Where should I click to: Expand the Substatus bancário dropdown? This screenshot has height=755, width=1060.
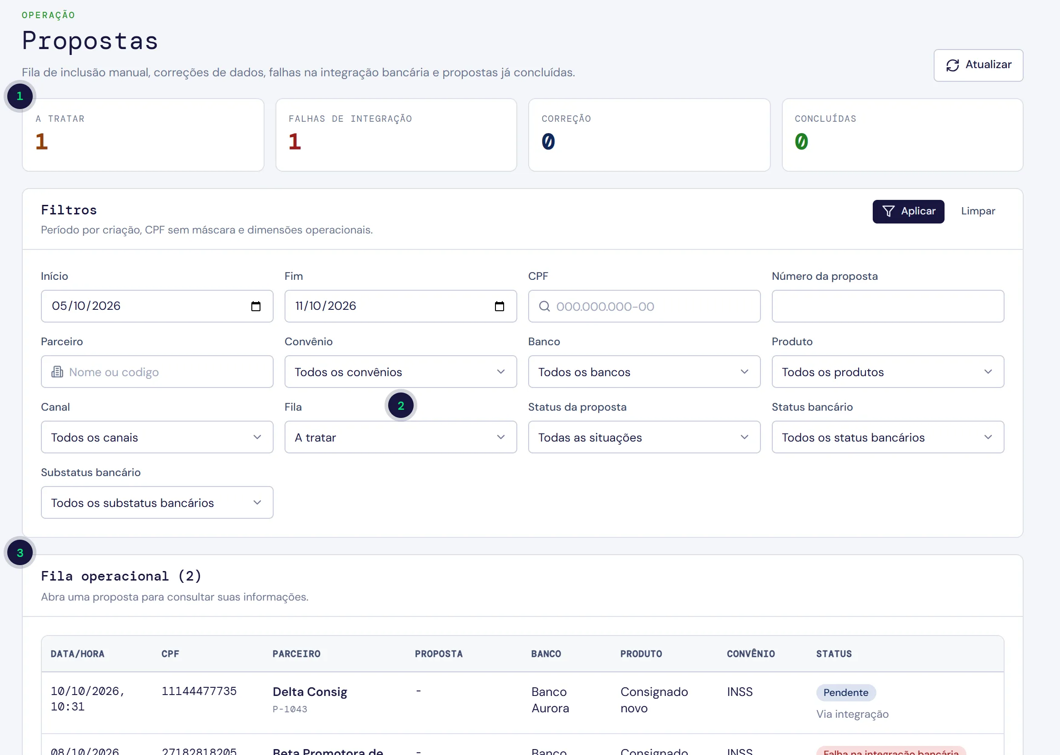(x=157, y=502)
